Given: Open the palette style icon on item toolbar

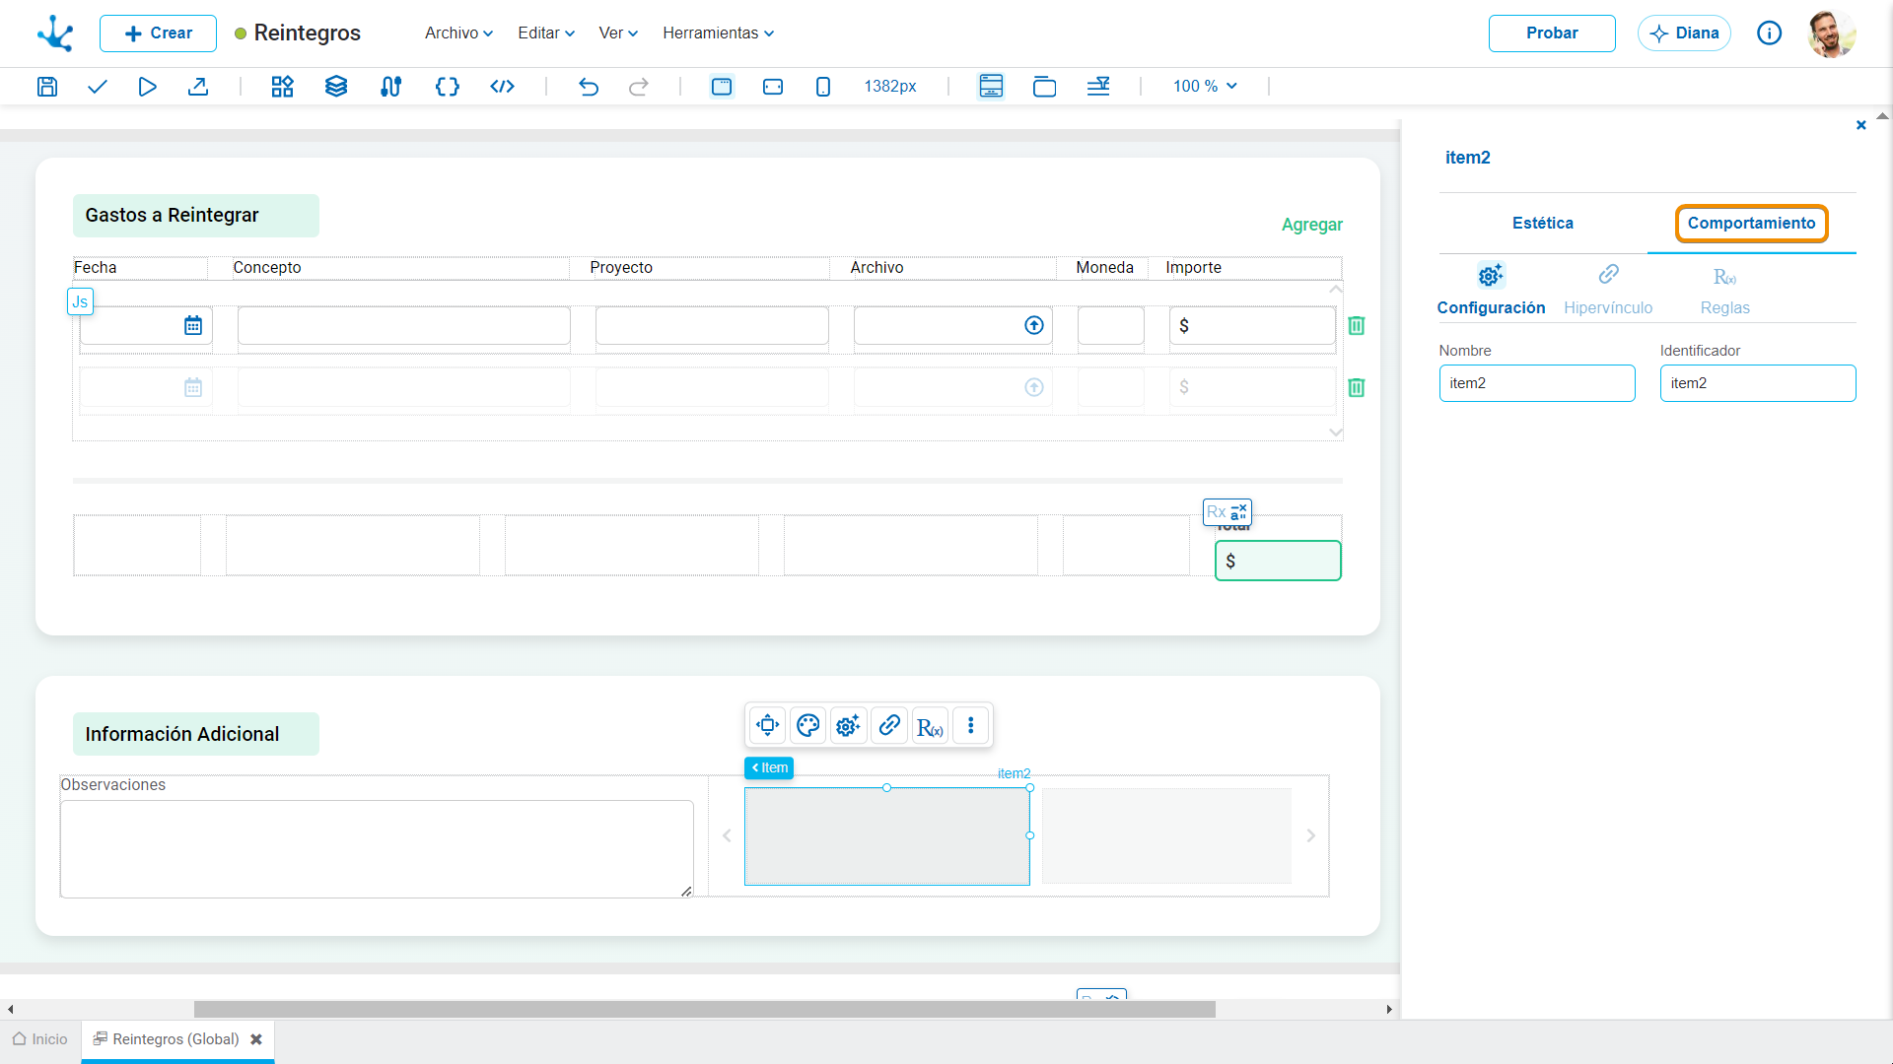Looking at the screenshot, I should click(808, 726).
